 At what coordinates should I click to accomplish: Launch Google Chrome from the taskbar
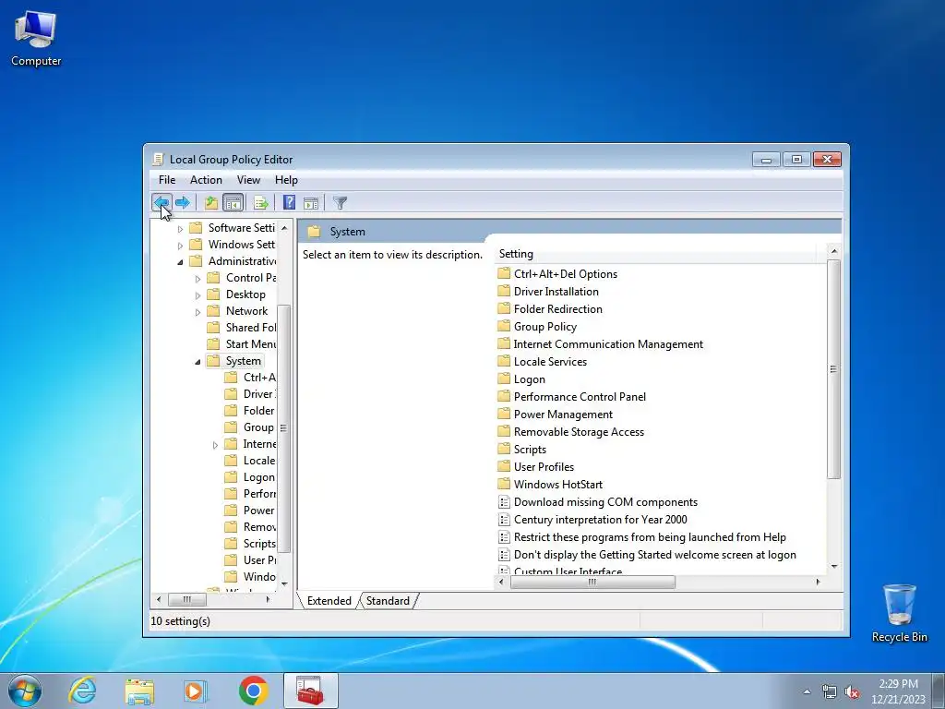click(x=253, y=691)
